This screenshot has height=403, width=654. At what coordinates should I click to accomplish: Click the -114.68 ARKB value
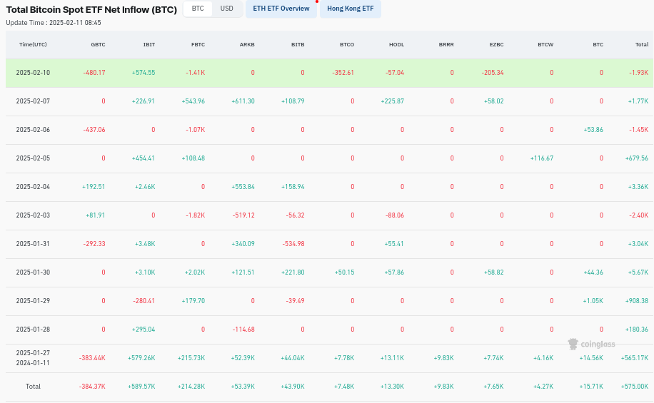point(243,330)
